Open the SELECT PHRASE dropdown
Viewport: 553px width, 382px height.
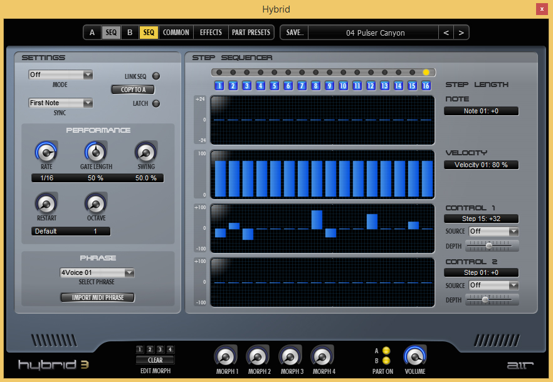(x=97, y=272)
